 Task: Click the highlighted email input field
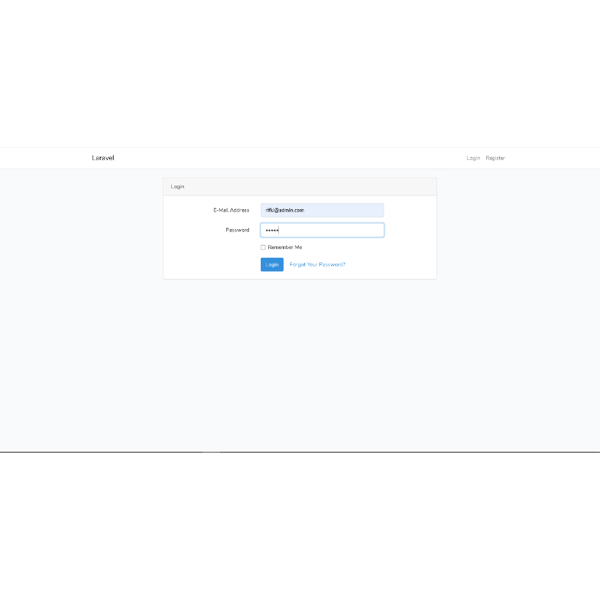click(322, 210)
